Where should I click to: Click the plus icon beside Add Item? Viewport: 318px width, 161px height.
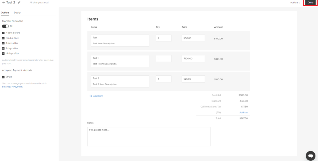(x=91, y=96)
